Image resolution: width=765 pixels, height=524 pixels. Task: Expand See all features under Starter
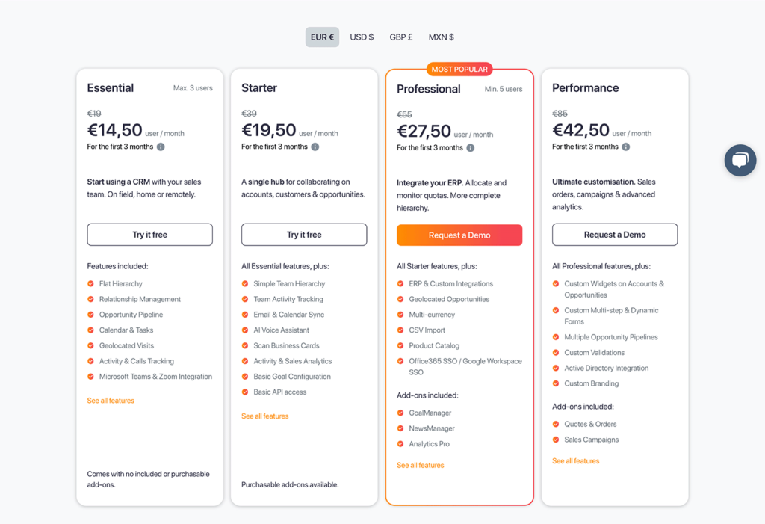pyautogui.click(x=265, y=416)
